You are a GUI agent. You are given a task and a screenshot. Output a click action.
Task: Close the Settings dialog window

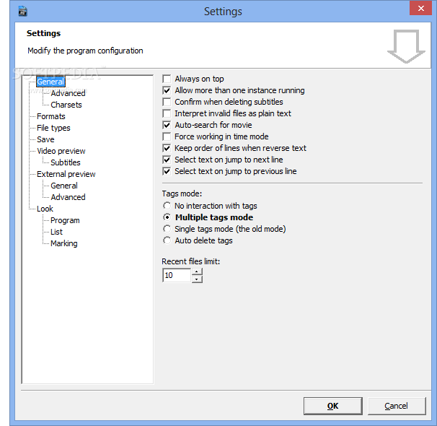point(420,9)
